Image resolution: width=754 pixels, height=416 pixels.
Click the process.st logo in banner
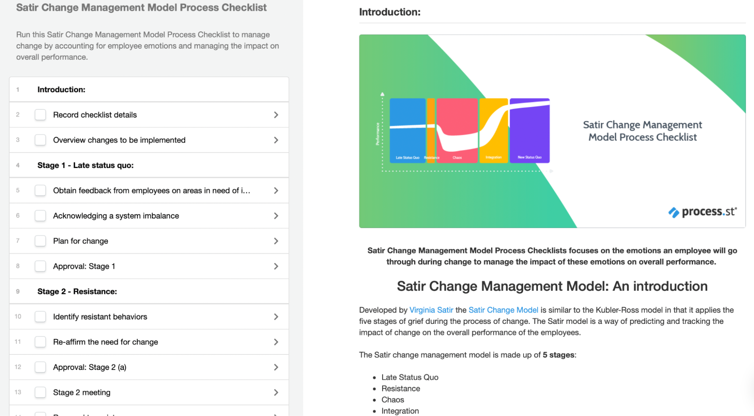[x=702, y=212]
